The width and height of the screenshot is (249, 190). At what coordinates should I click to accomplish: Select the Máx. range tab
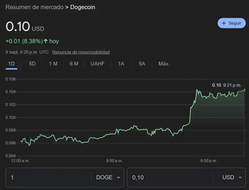tap(164, 64)
